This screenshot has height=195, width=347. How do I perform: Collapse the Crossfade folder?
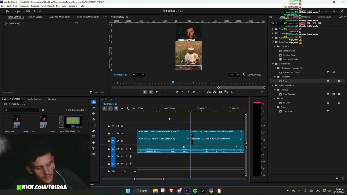coord(275,46)
